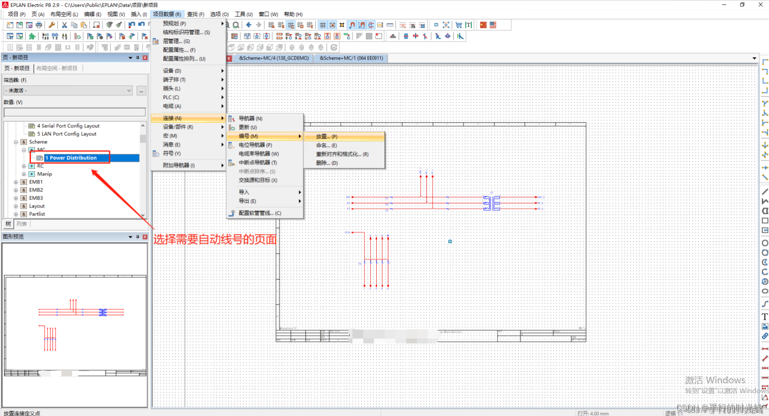The height and width of the screenshot is (416, 769).
Task: Click the ... button next to filter
Action: 141,91
